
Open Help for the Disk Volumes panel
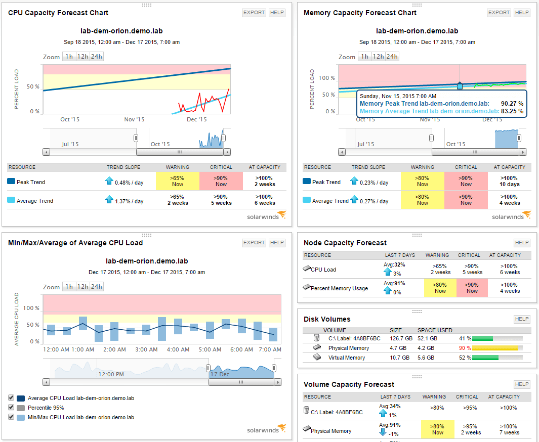click(x=522, y=319)
